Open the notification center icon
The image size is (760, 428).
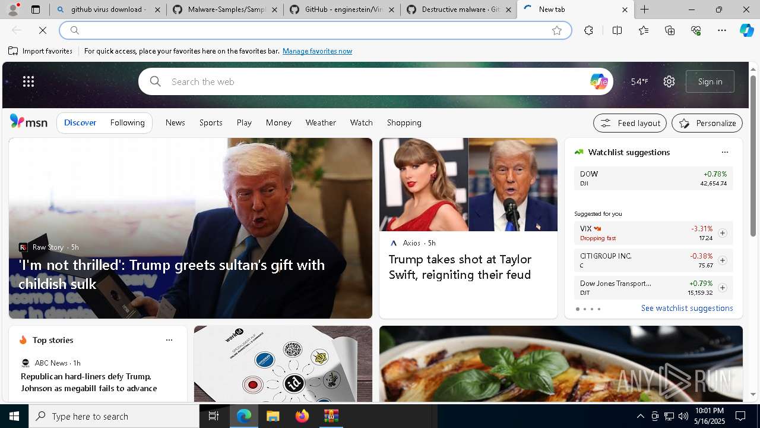(x=740, y=416)
